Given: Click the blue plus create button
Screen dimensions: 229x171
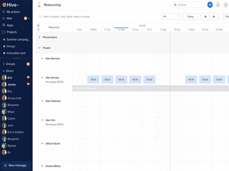Looking at the screenshot, I should 210,5.
